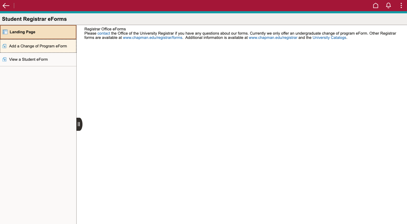Click the Registrar Office eForms heading text
This screenshot has width=407, height=224.
[105, 29]
